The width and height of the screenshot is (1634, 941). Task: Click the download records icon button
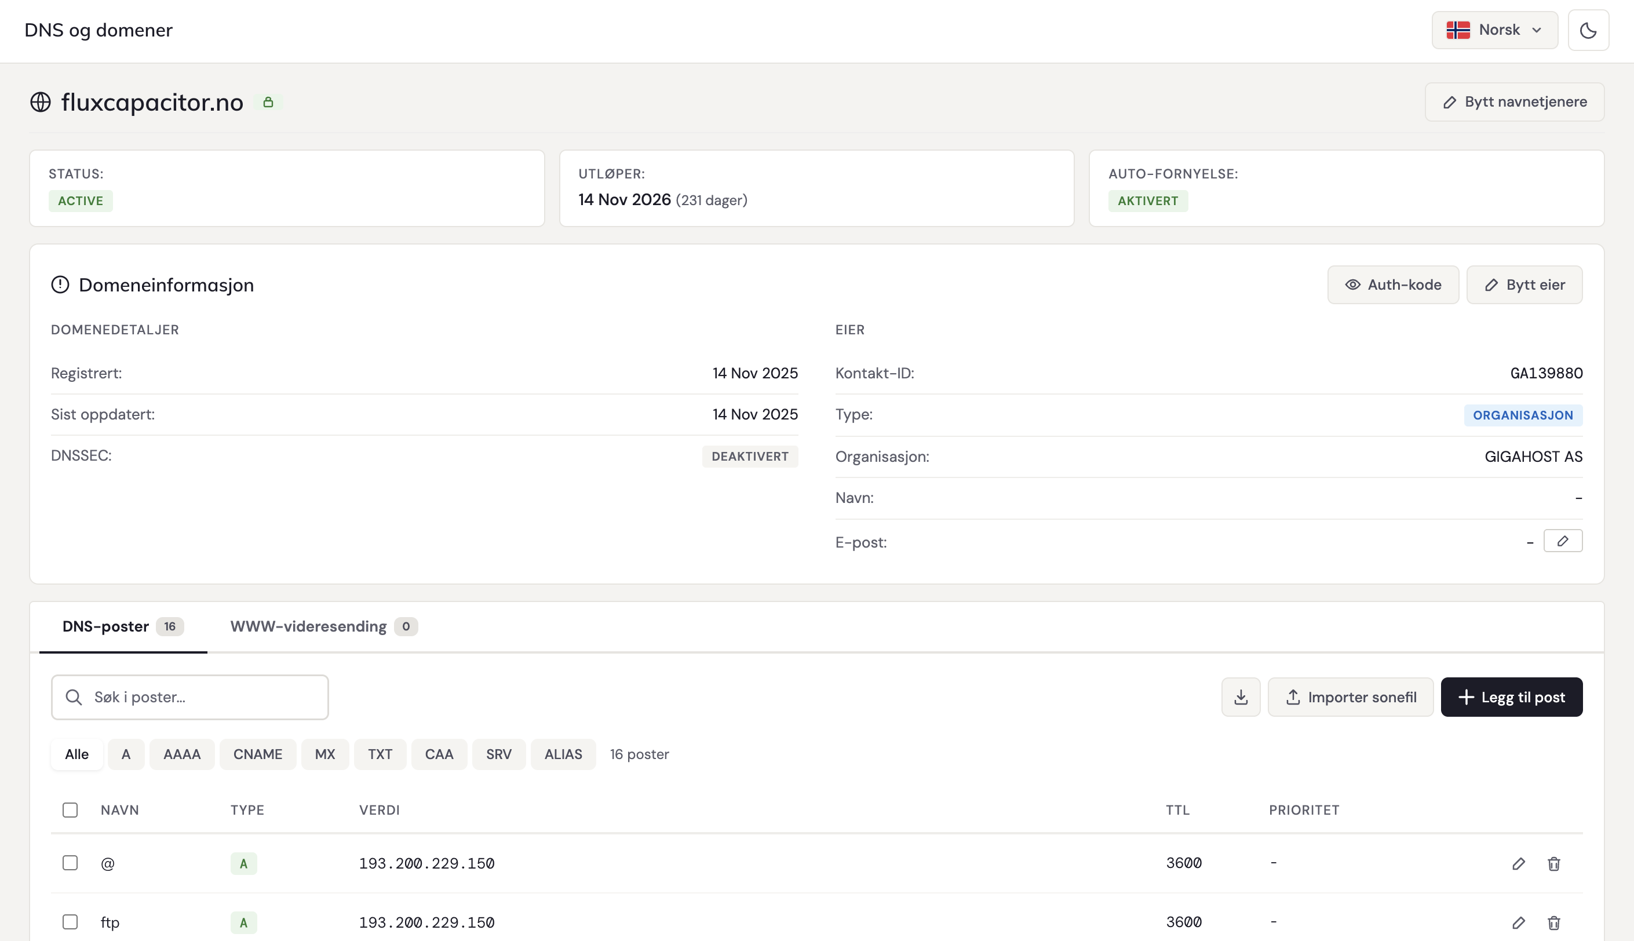[1240, 696]
